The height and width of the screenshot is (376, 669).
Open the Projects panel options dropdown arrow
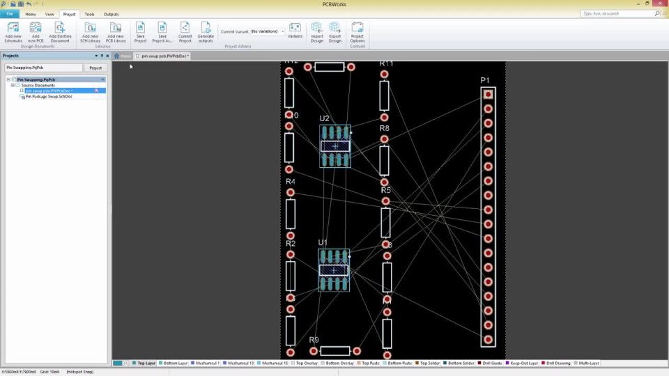point(96,56)
